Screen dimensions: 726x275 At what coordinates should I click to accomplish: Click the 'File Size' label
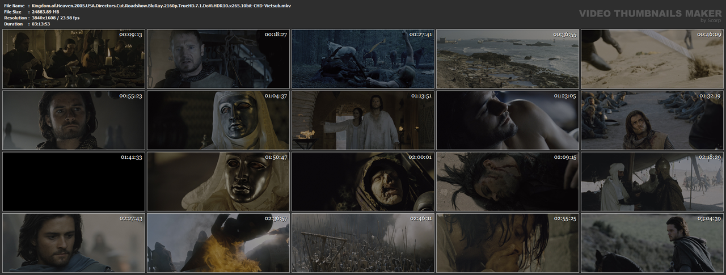coord(12,11)
